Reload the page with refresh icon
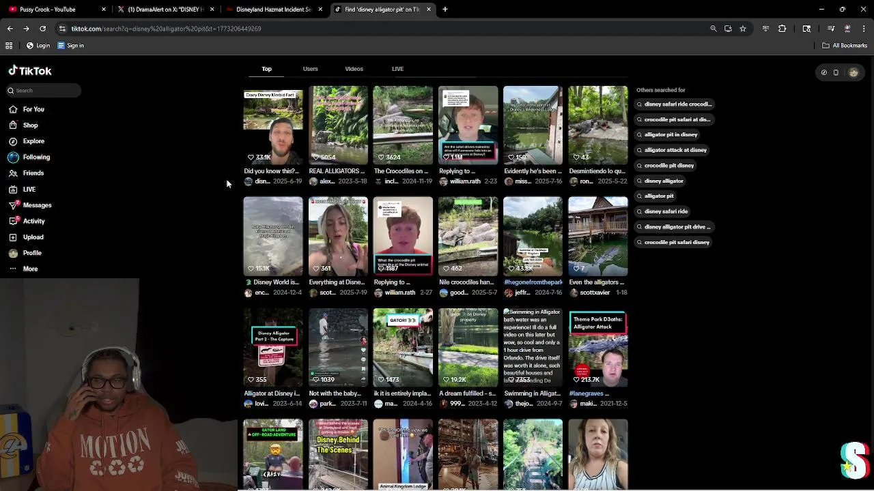Image resolution: width=874 pixels, height=491 pixels. (42, 29)
